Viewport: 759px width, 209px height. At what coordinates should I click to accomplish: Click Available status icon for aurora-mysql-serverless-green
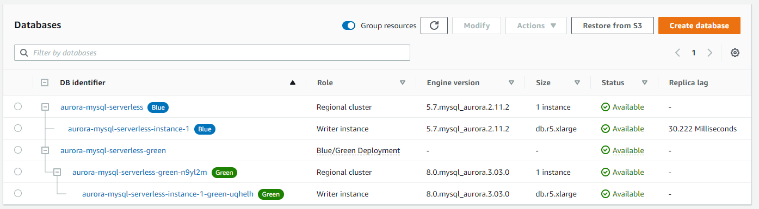pyautogui.click(x=606, y=150)
